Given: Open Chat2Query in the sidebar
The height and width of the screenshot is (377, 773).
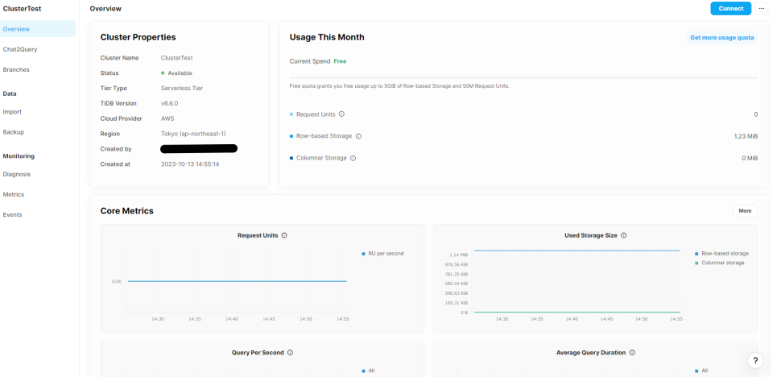Looking at the screenshot, I should (20, 49).
